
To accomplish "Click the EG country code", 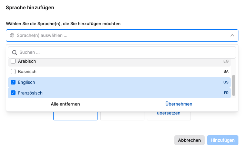I will [x=226, y=61].
